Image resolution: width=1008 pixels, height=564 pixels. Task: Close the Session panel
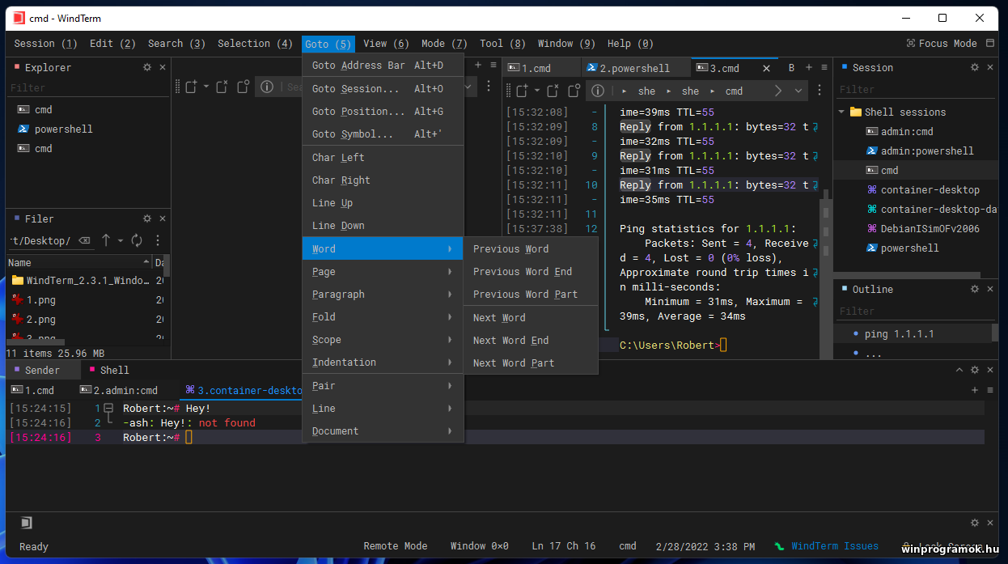pyautogui.click(x=990, y=68)
